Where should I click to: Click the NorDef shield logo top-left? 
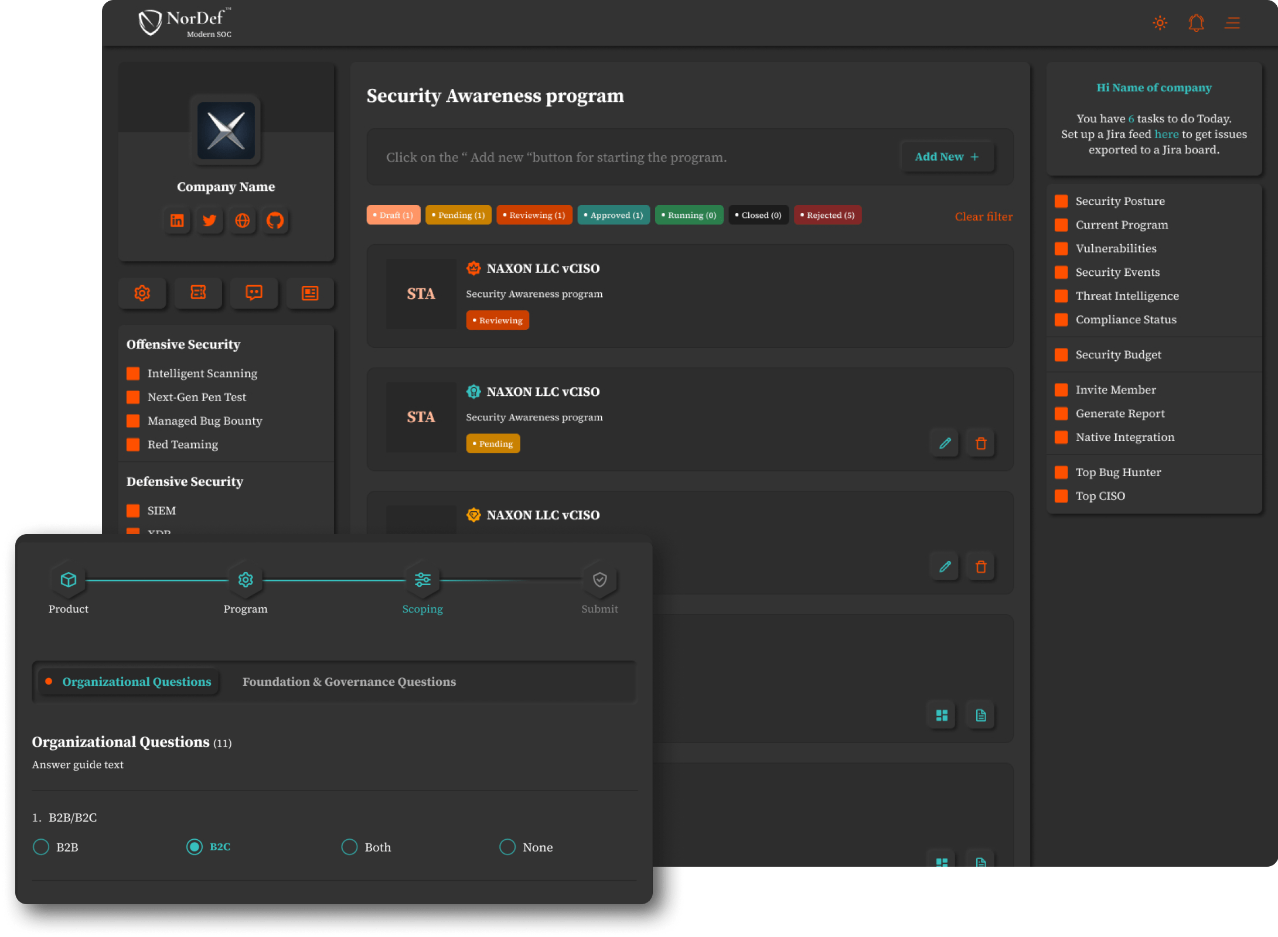pyautogui.click(x=150, y=22)
